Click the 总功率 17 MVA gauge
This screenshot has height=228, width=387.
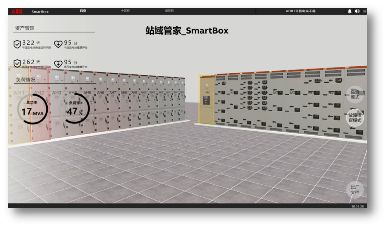coord(32,109)
